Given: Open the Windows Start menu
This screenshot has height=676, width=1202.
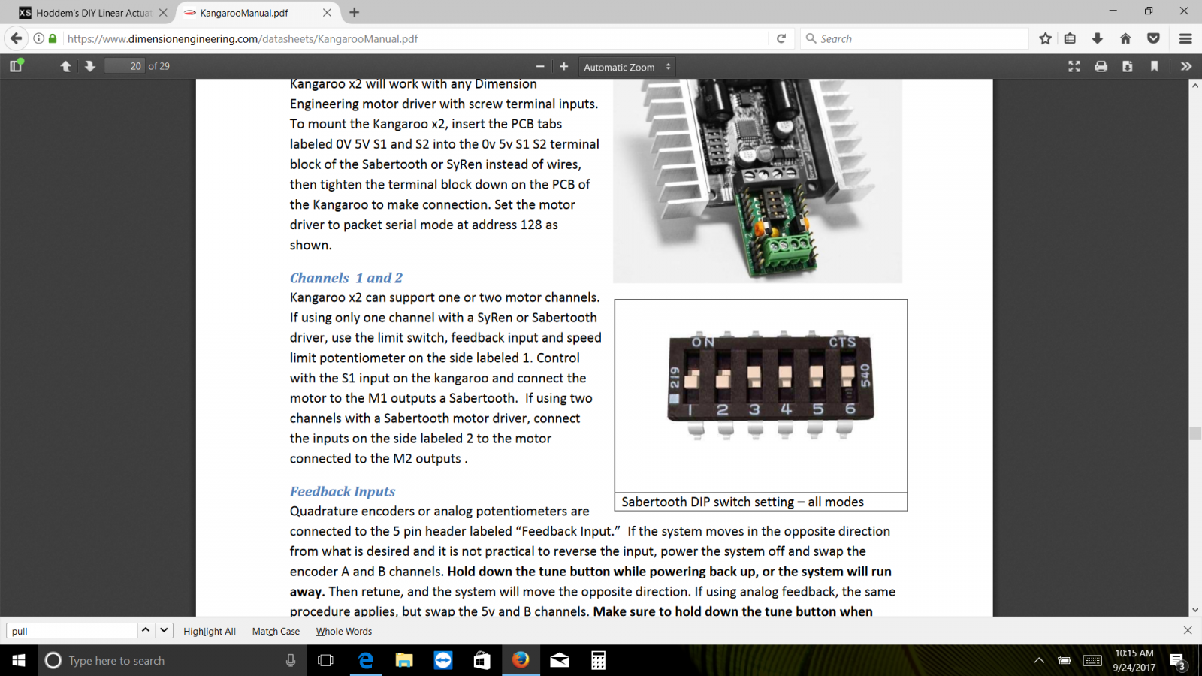Looking at the screenshot, I should [x=19, y=660].
